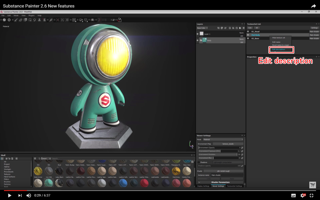Open pen icon next to Environment Opacity
Image resolution: width=320 pixels, height=200 pixels.
pyautogui.click(x=242, y=148)
